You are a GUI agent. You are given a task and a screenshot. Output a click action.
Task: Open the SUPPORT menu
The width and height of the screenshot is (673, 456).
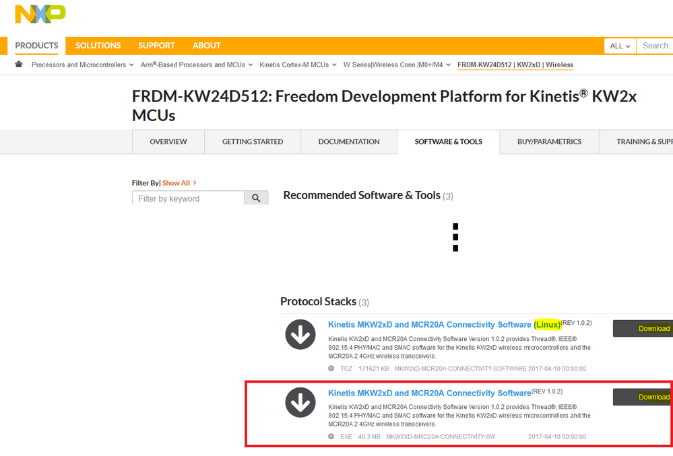pyautogui.click(x=156, y=46)
